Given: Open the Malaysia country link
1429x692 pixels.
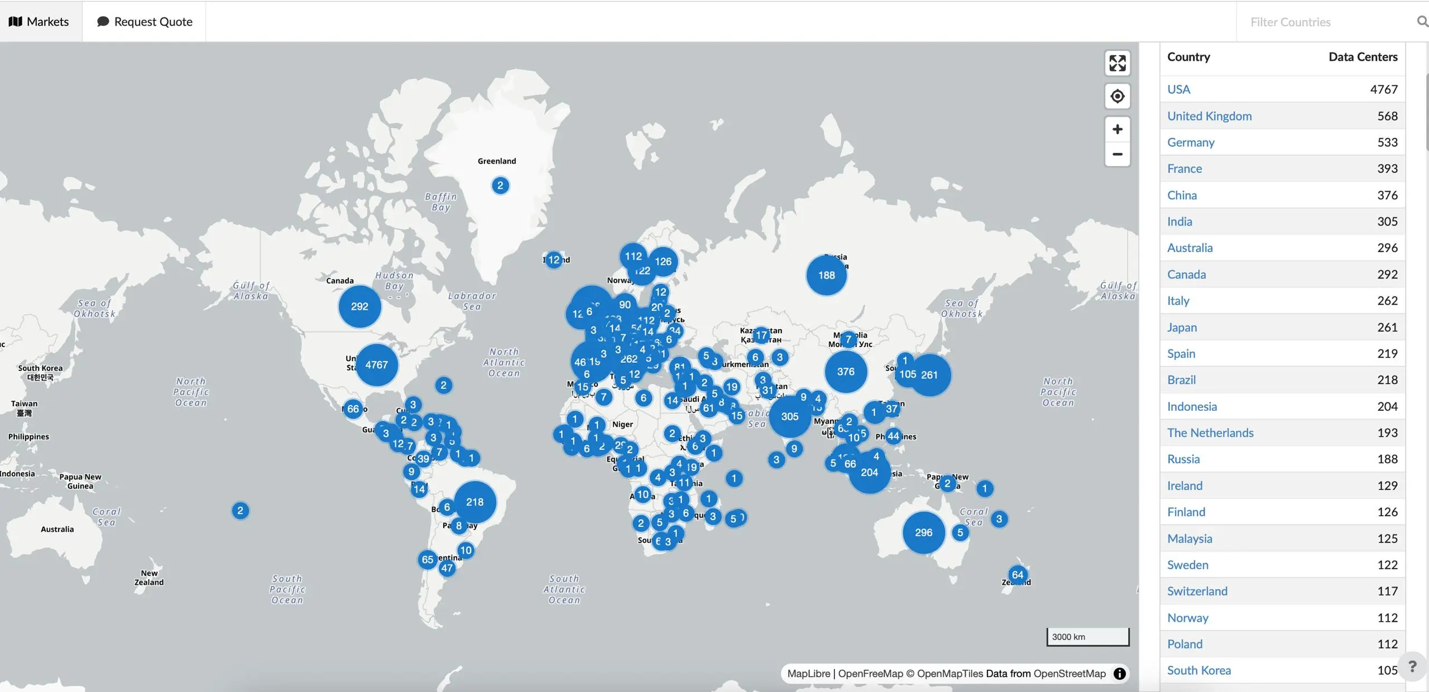Looking at the screenshot, I should coord(1190,539).
